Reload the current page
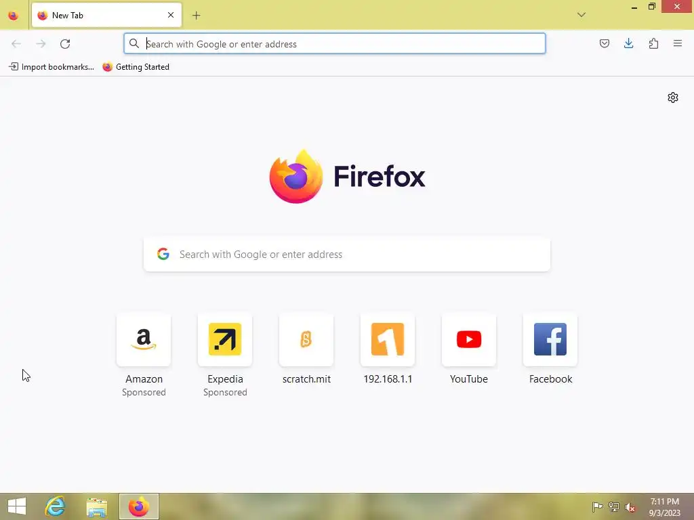 pos(65,44)
